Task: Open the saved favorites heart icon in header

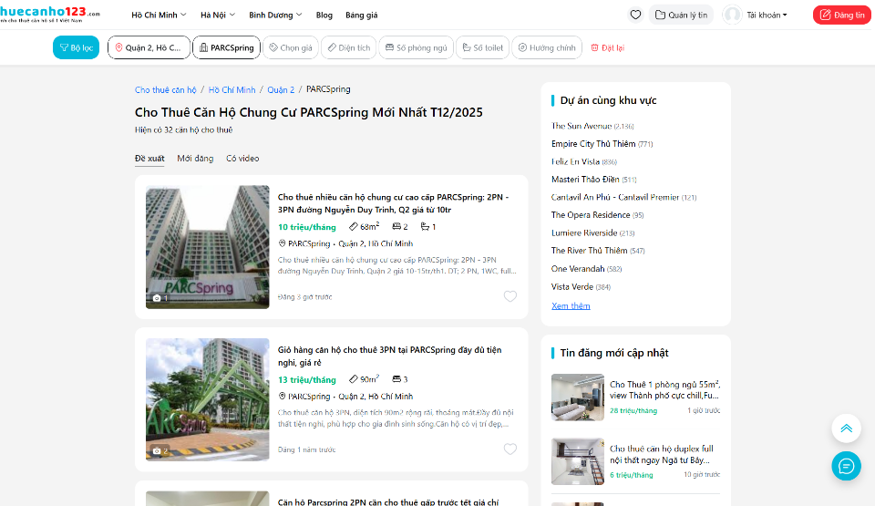Action: tap(635, 15)
